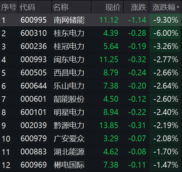Click the -0.11 price change value

137,165
